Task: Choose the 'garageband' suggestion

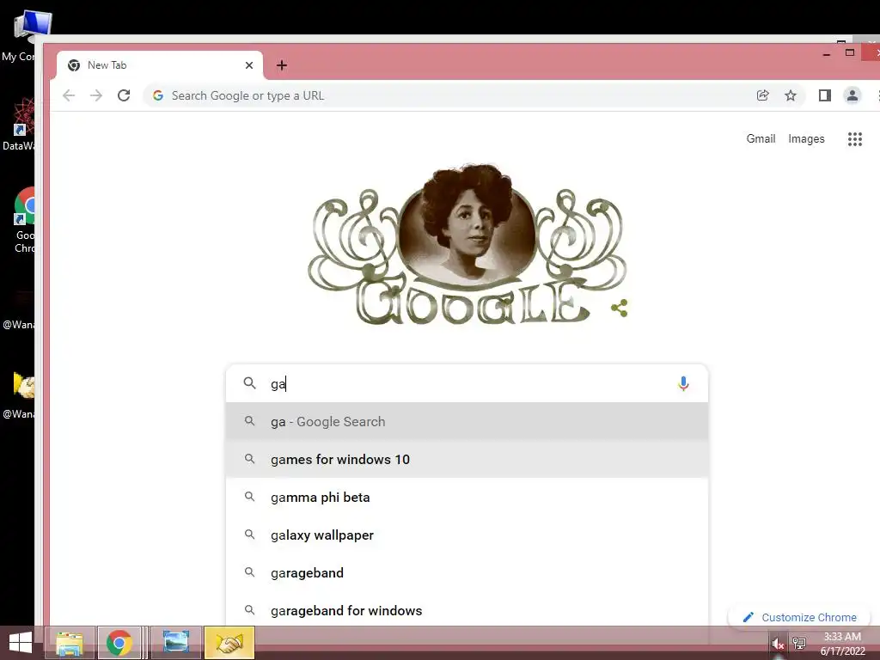Action: [467, 572]
